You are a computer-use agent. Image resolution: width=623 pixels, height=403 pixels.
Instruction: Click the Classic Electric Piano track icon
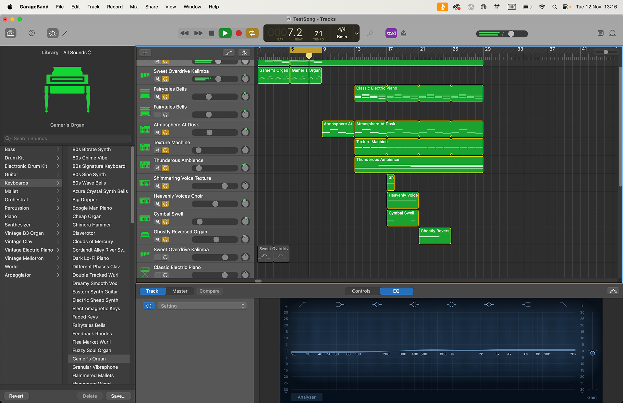click(x=145, y=272)
